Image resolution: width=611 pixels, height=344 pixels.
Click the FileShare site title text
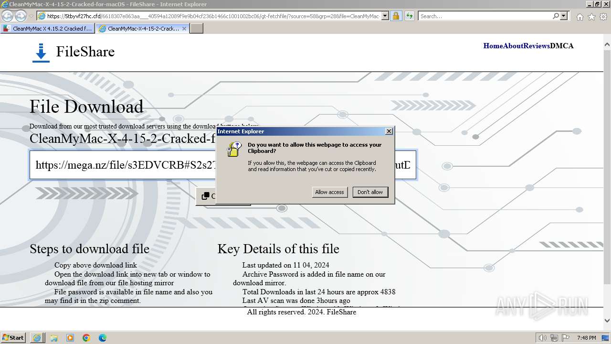tap(85, 52)
